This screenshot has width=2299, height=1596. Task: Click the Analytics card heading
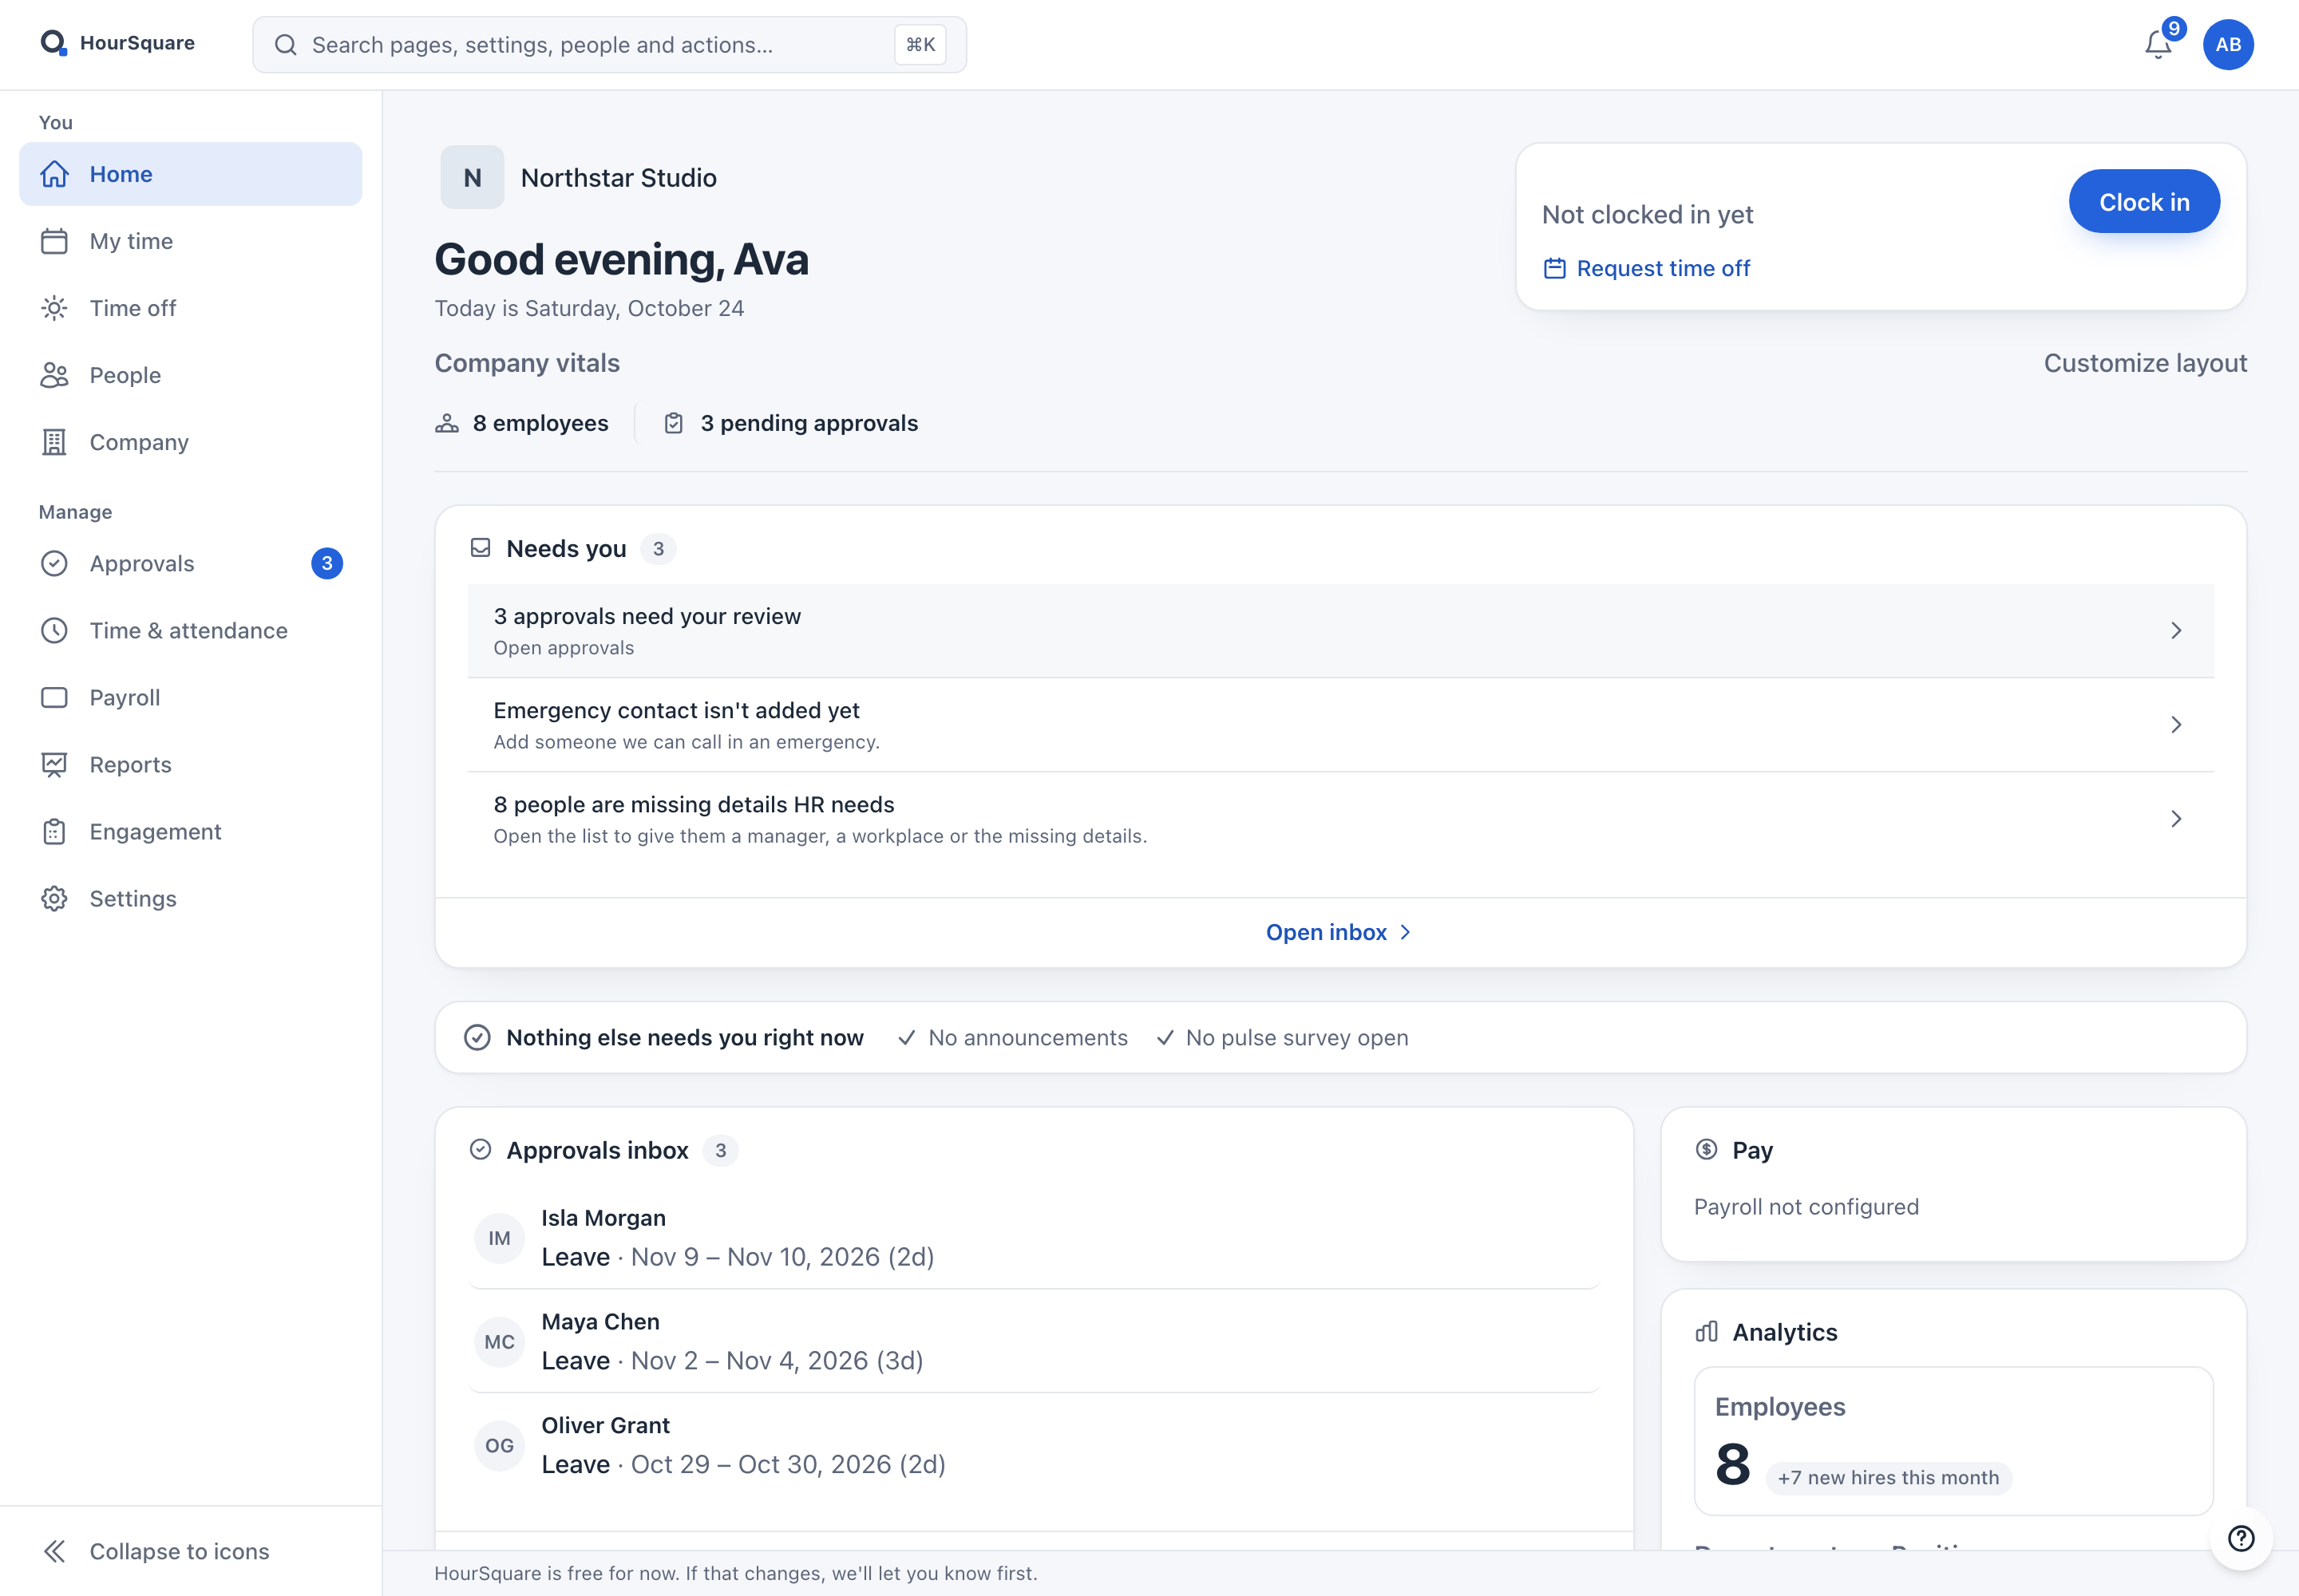click(x=1784, y=1332)
